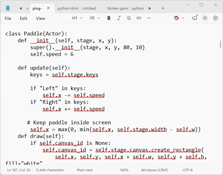Open the H1 heading dropdown

pos(77,18)
